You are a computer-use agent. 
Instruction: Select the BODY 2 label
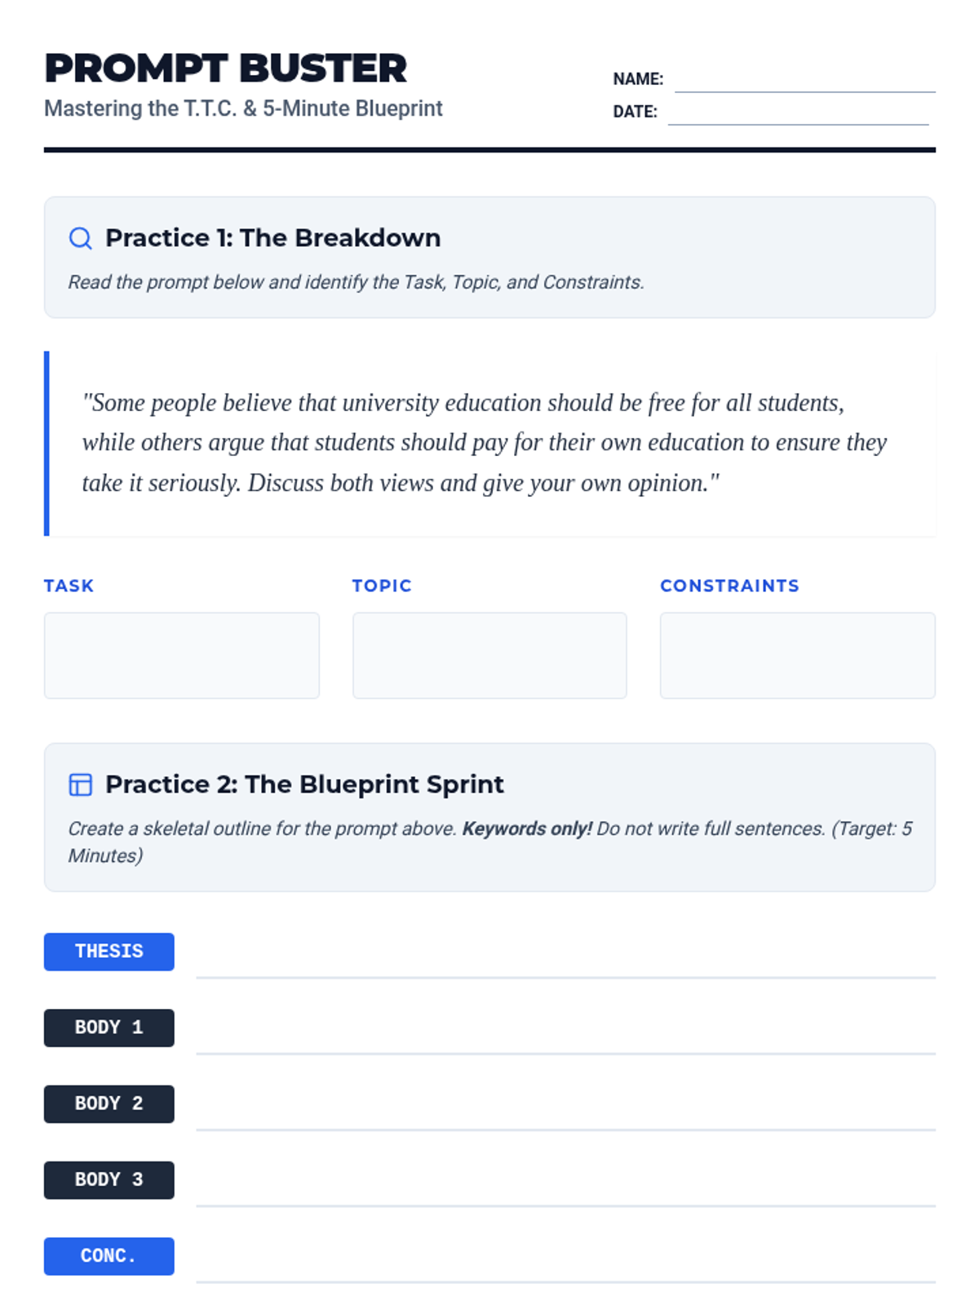(109, 1104)
